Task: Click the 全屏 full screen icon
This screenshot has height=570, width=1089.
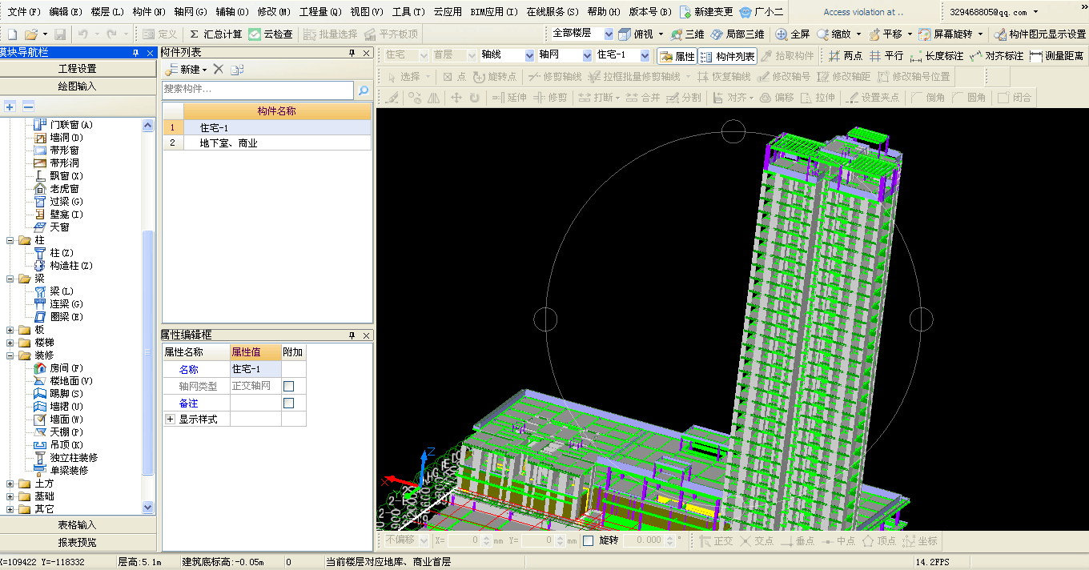Action: click(x=782, y=34)
